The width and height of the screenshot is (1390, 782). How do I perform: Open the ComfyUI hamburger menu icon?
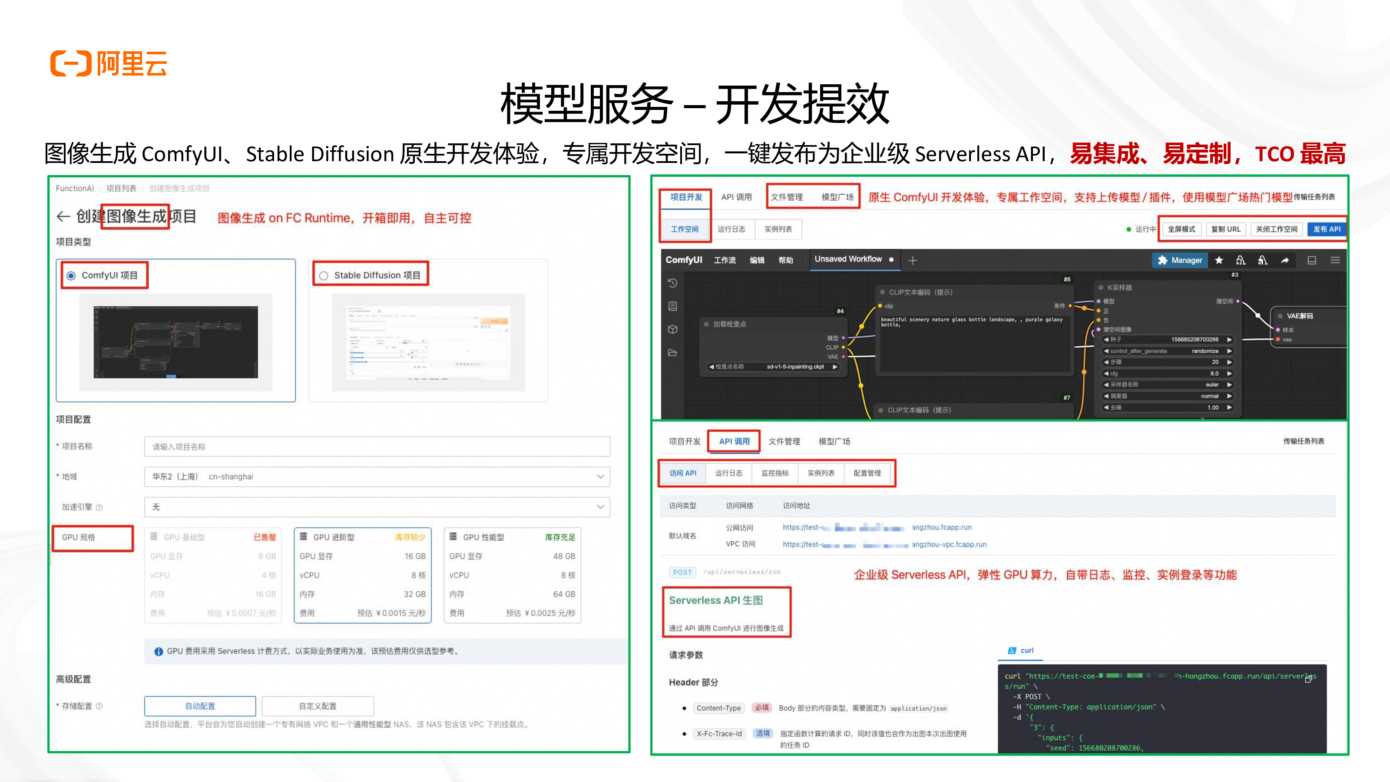(1335, 260)
